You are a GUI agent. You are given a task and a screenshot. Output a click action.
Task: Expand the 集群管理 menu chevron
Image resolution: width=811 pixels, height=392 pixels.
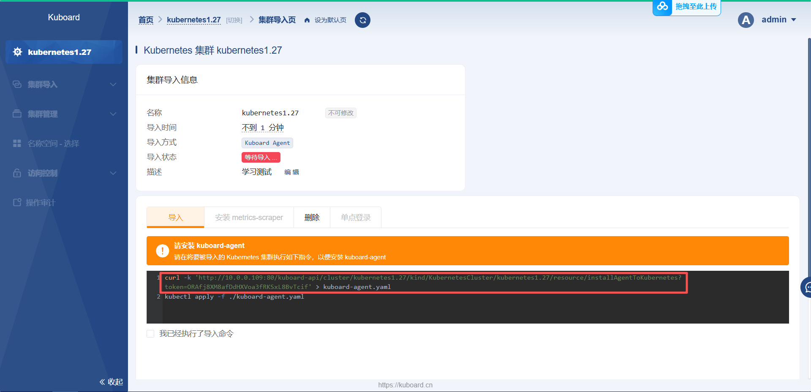tap(113, 114)
